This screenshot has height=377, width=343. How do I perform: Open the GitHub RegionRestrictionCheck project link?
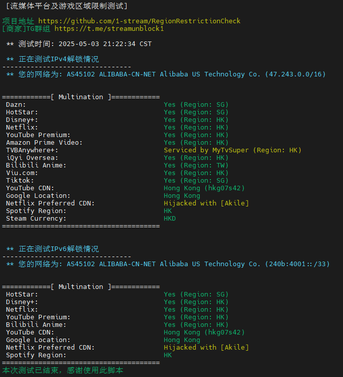(x=139, y=21)
